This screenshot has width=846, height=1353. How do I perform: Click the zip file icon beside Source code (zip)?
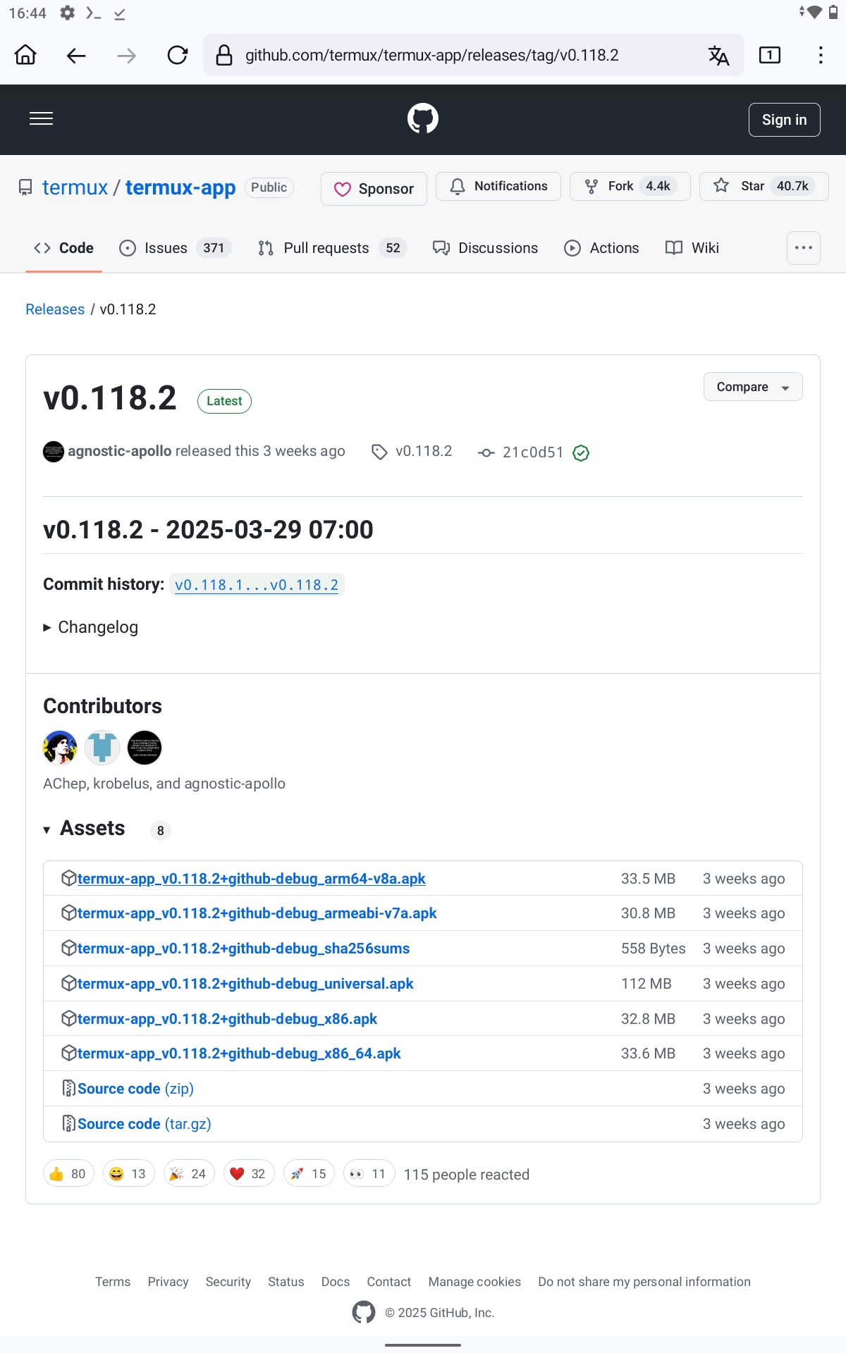68,1089
